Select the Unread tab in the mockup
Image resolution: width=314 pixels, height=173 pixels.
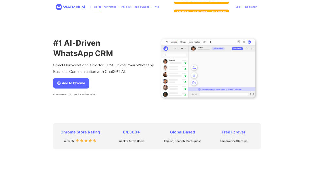pyautogui.click(x=174, y=42)
